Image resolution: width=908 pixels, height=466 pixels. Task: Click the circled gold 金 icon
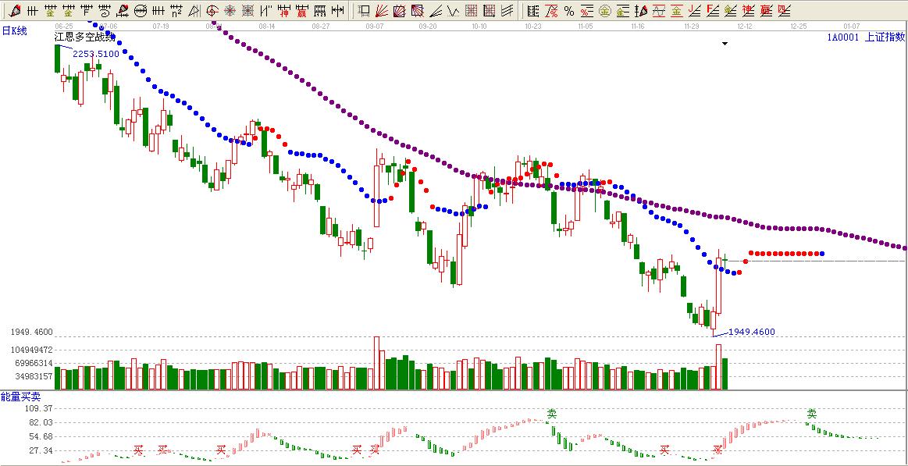pyautogui.click(x=605, y=11)
